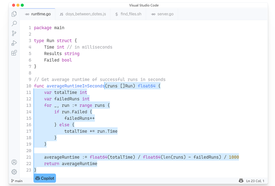
Task: Click 'bool' type on line 6
Action: (67, 60)
